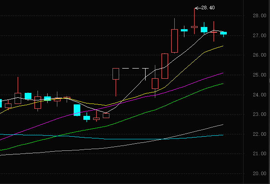
Task: Click the 23.00 price axis label
Action: pyautogui.click(x=259, y=114)
